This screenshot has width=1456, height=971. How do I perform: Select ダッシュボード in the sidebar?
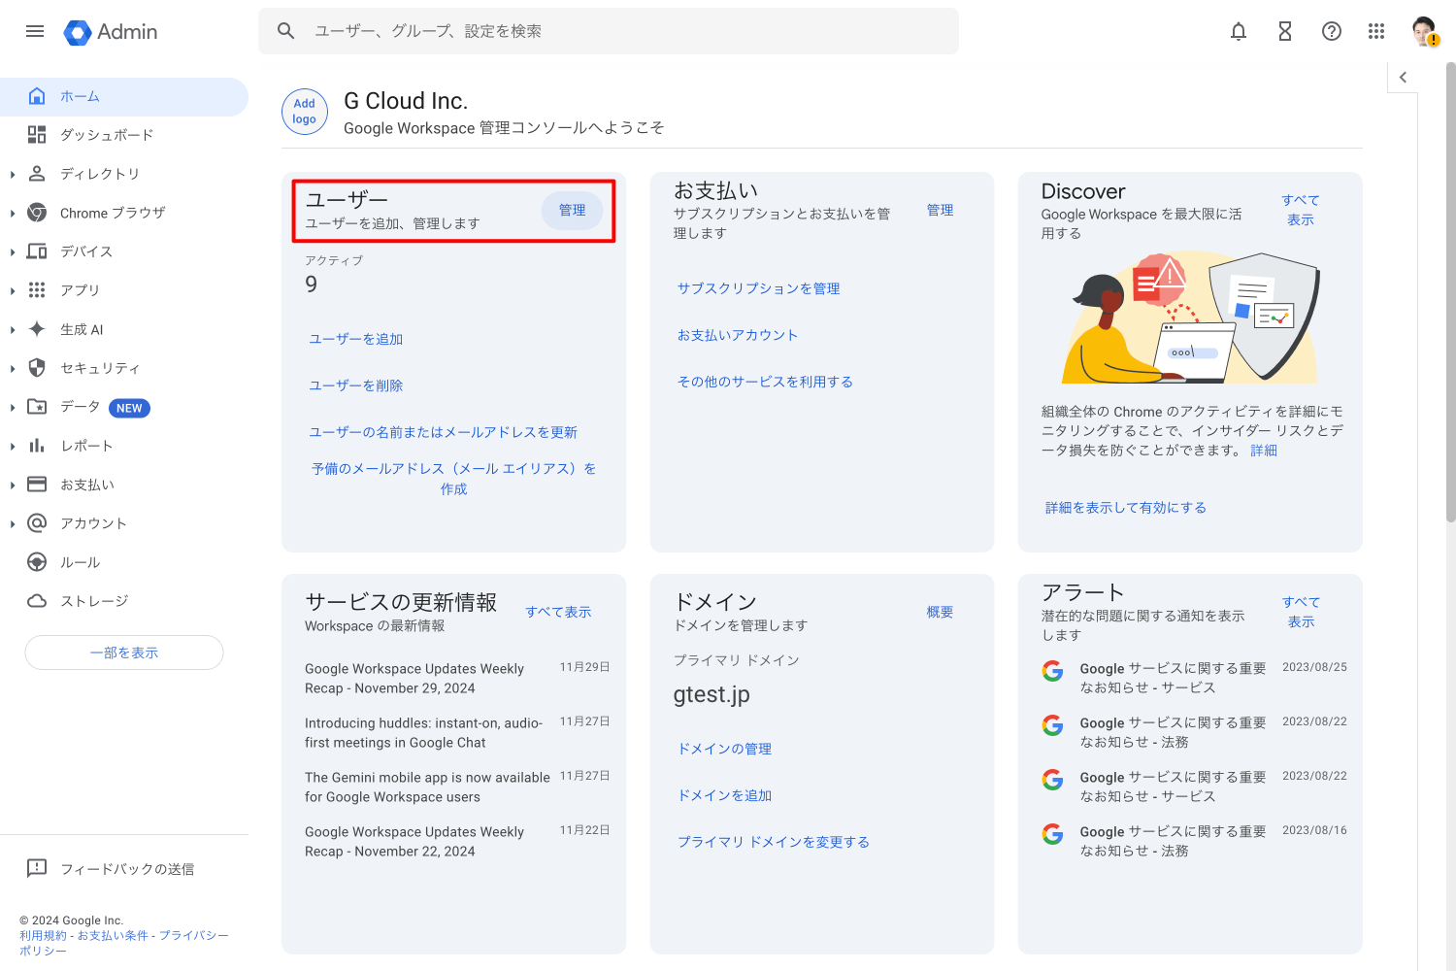124,135
